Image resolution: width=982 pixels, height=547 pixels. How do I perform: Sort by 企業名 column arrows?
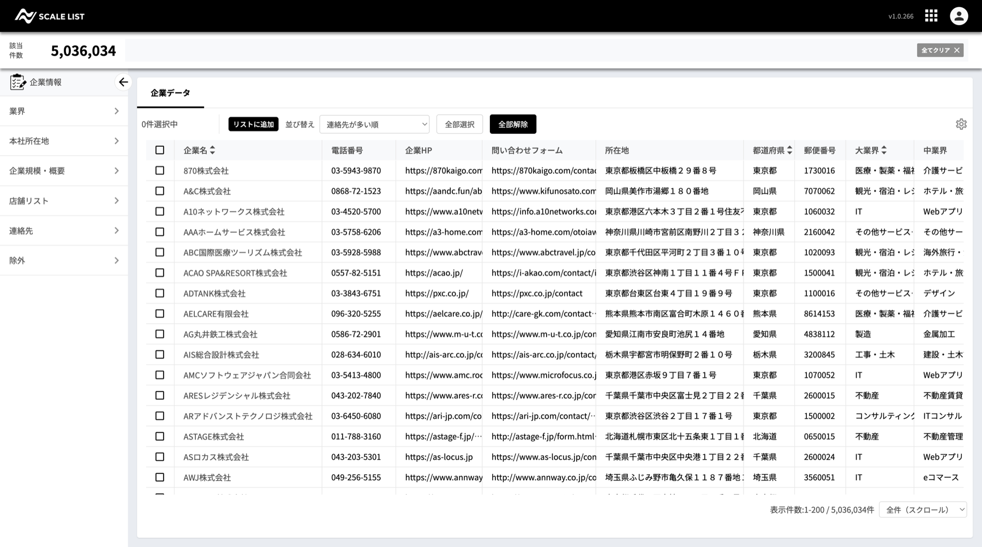[212, 150]
